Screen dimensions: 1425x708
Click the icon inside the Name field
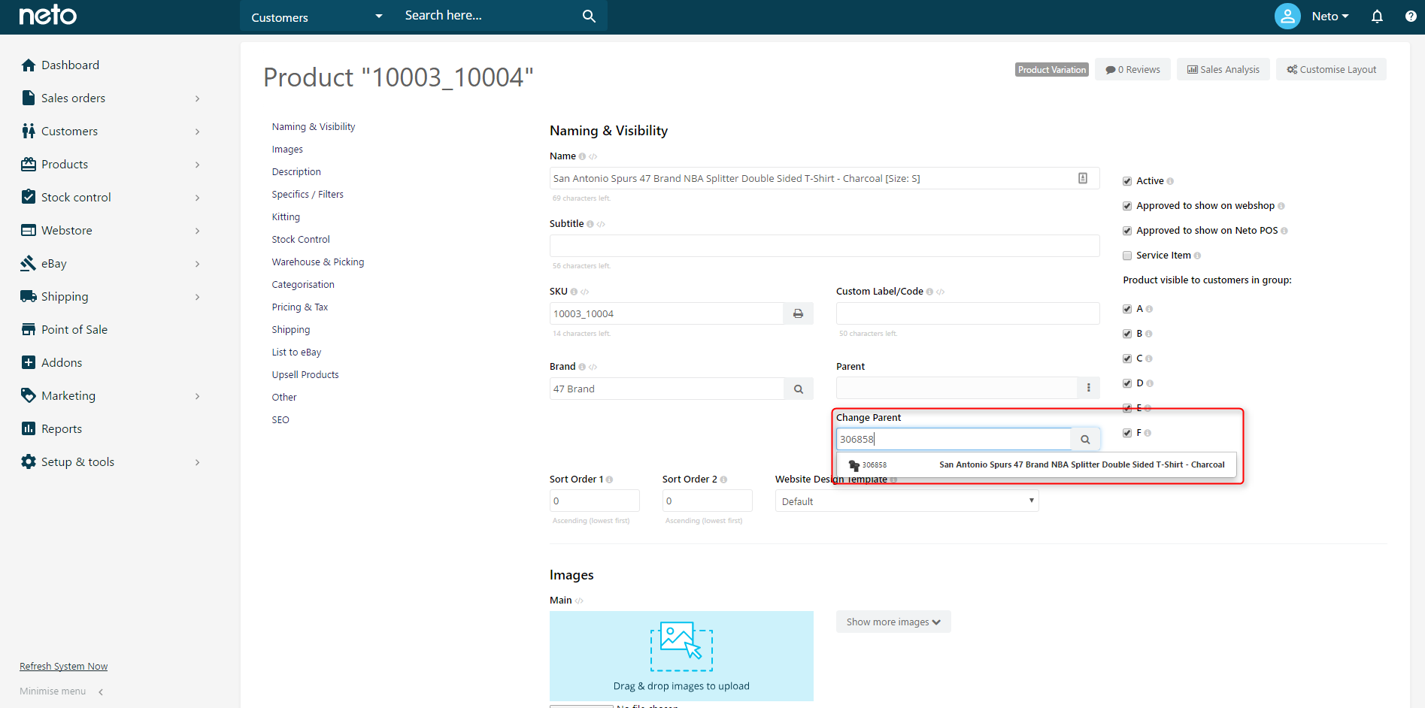point(1083,178)
